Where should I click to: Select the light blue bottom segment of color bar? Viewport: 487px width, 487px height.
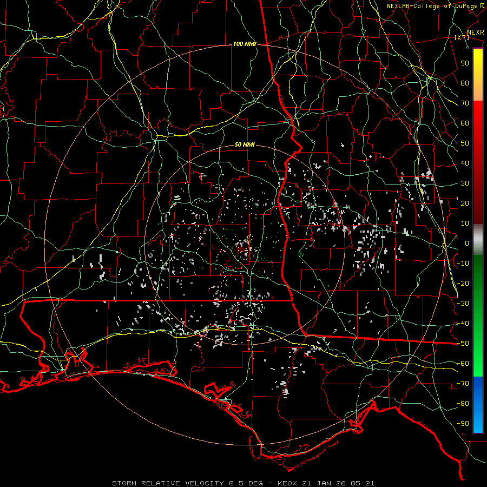478,419
